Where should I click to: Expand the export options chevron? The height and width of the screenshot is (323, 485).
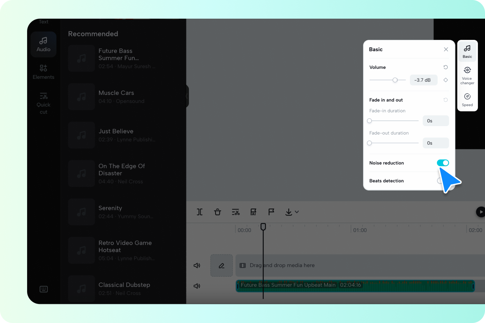(x=297, y=212)
